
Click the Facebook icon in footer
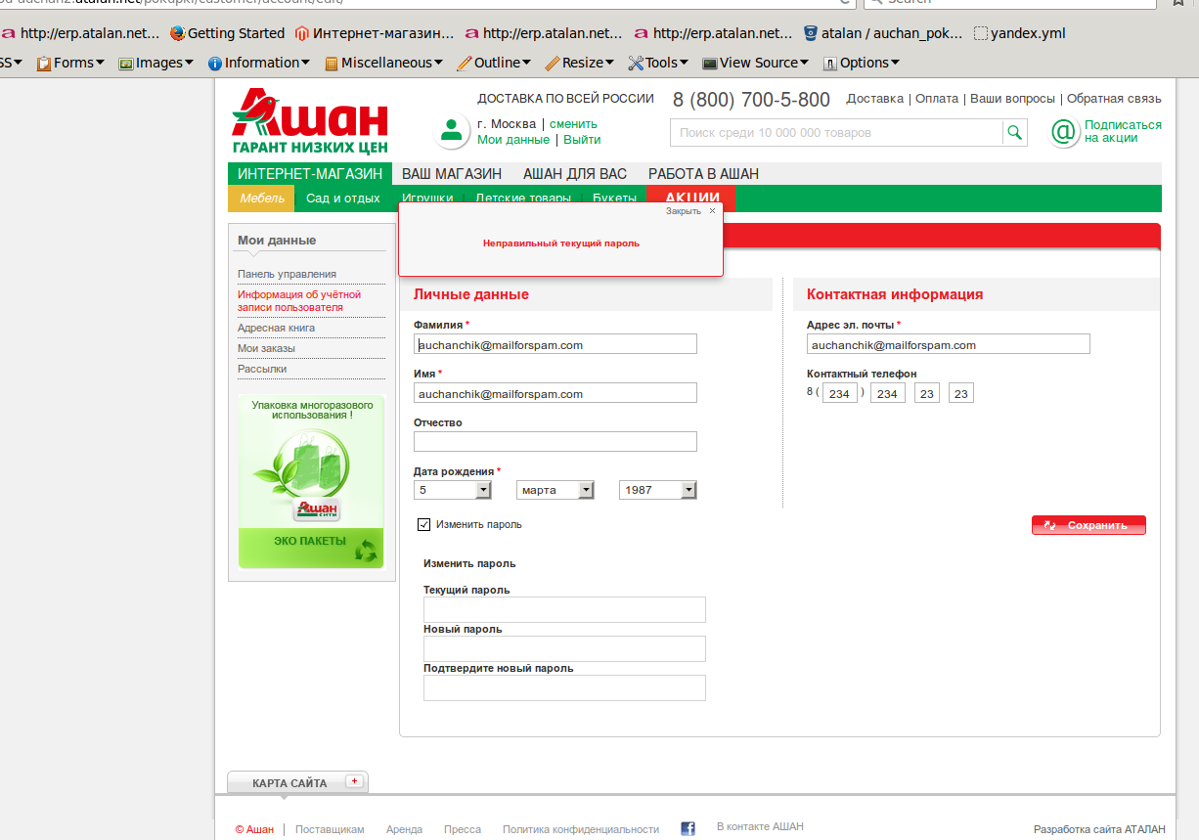pyautogui.click(x=688, y=828)
